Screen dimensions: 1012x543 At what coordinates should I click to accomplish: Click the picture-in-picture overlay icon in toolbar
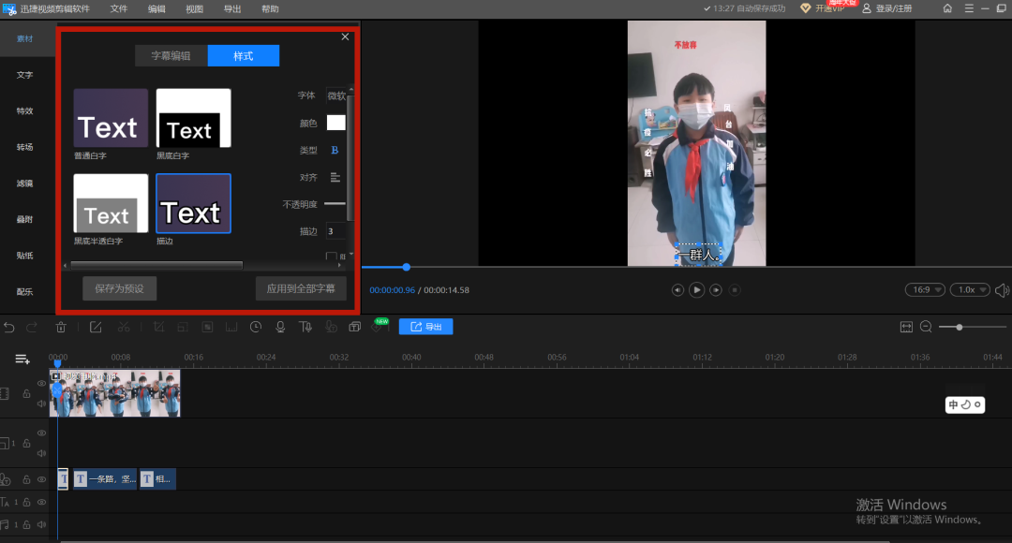[x=354, y=327]
